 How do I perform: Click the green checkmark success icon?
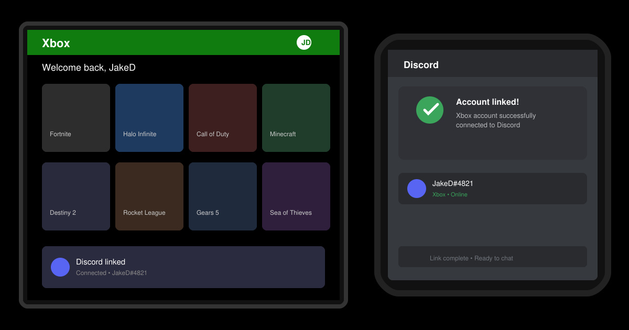click(430, 110)
